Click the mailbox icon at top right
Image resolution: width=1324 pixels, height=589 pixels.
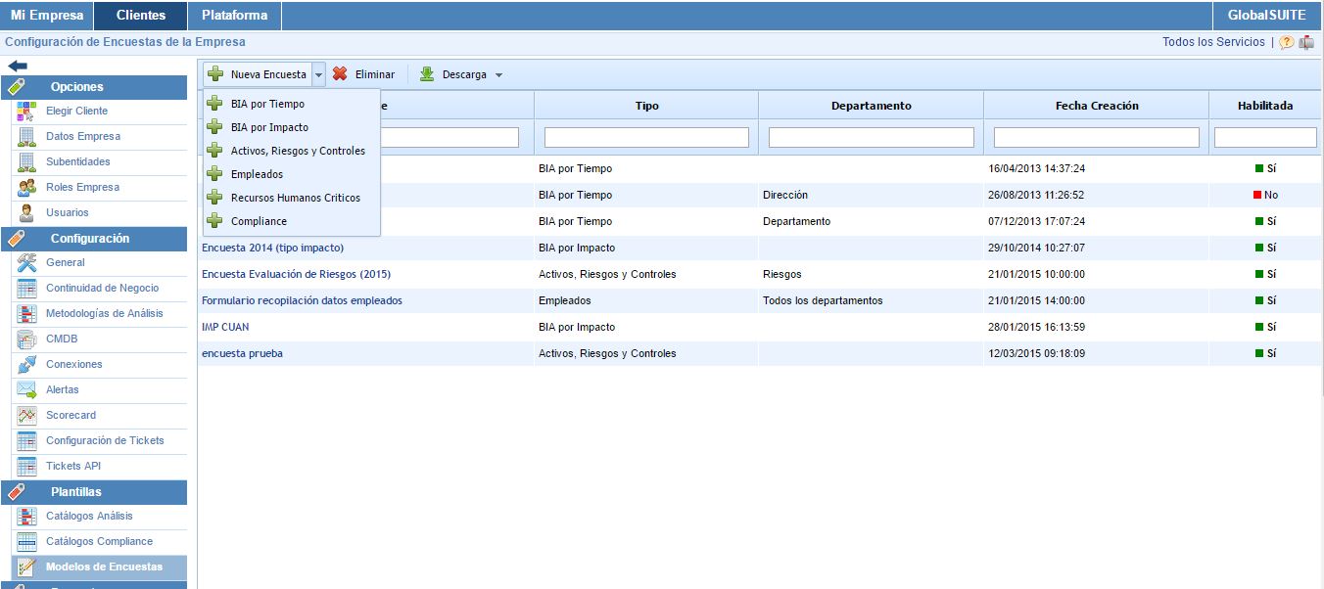pyautogui.click(x=1306, y=43)
